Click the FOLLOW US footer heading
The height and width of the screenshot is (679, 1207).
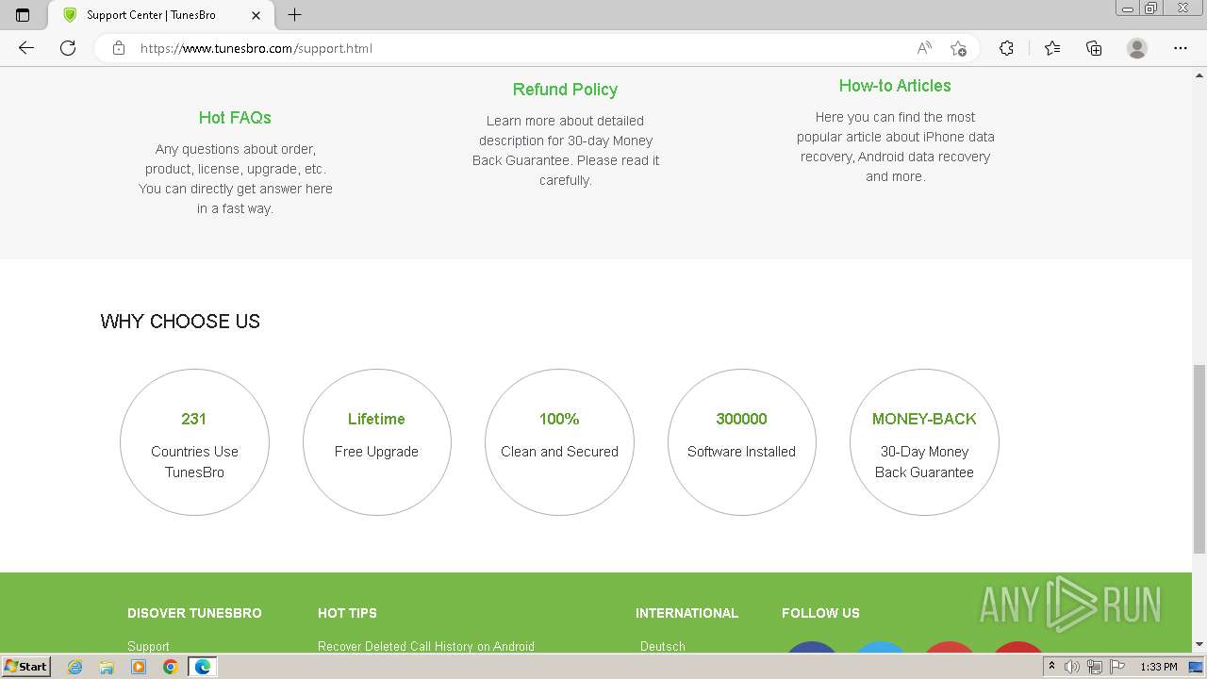pyautogui.click(x=820, y=613)
